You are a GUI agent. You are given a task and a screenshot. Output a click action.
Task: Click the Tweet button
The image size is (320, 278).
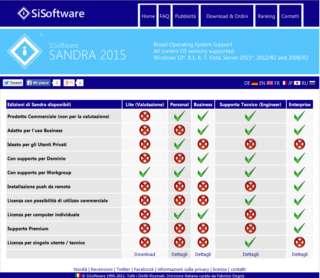click(x=13, y=83)
